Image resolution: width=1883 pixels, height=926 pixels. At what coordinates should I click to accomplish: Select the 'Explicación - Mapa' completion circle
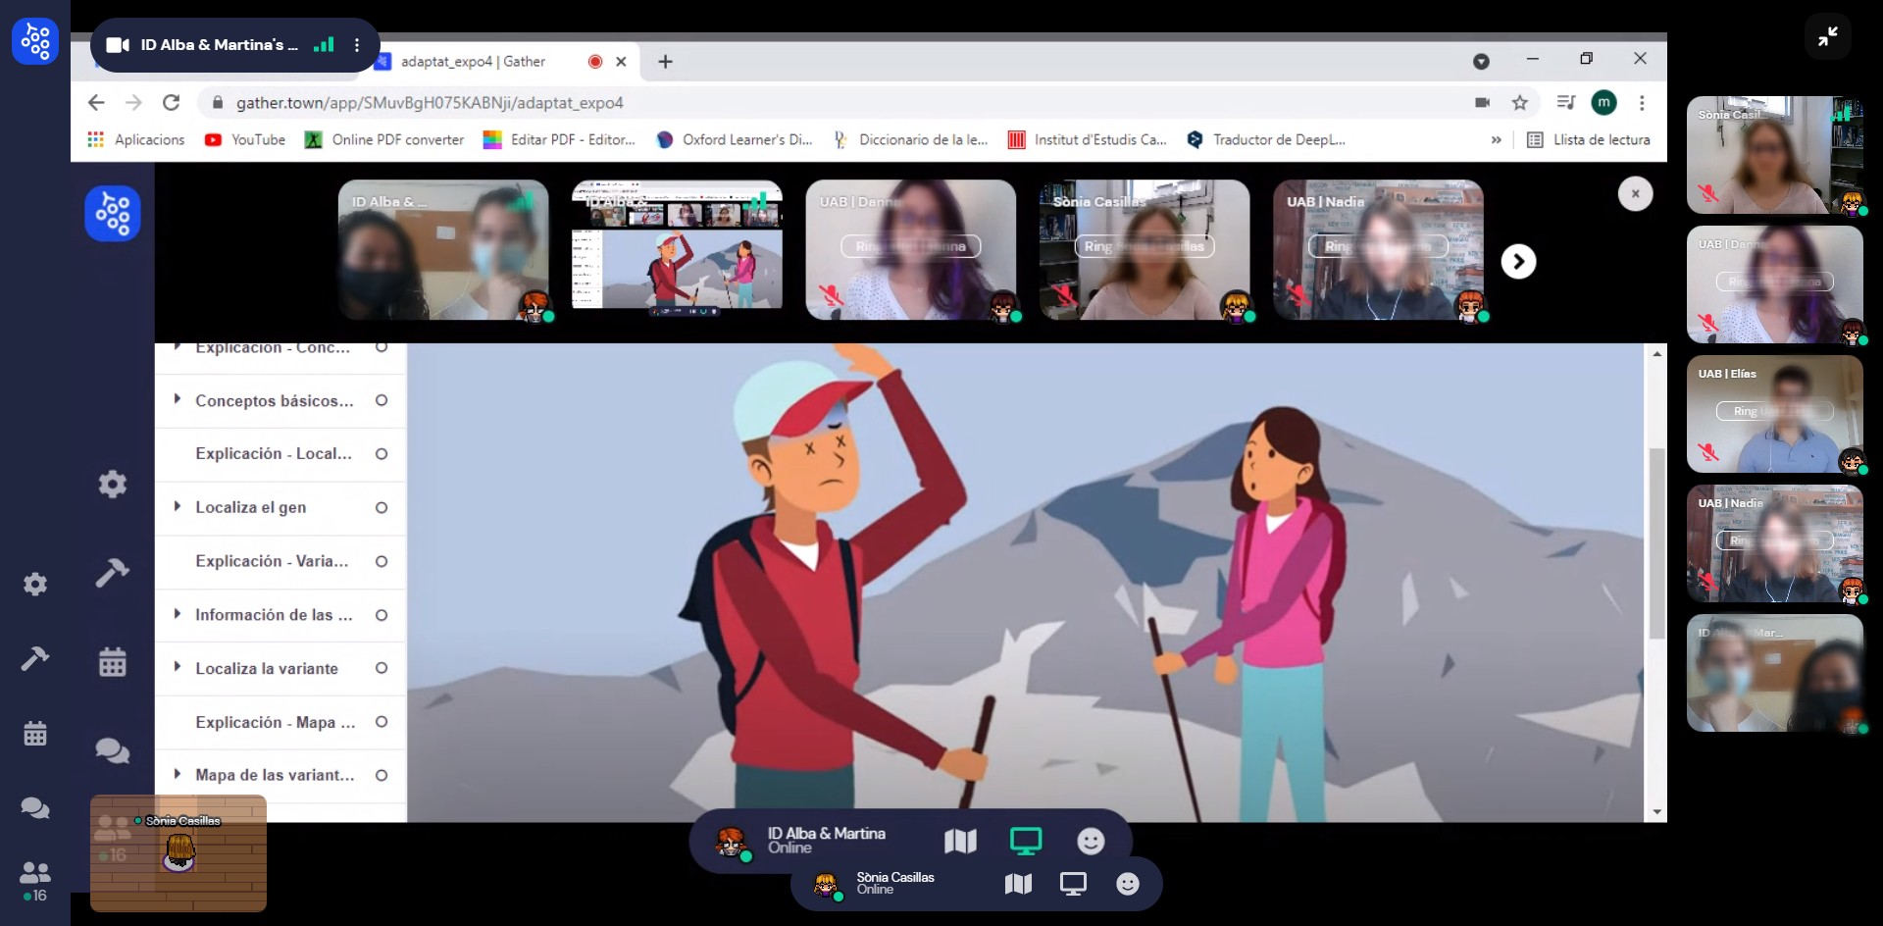click(382, 722)
